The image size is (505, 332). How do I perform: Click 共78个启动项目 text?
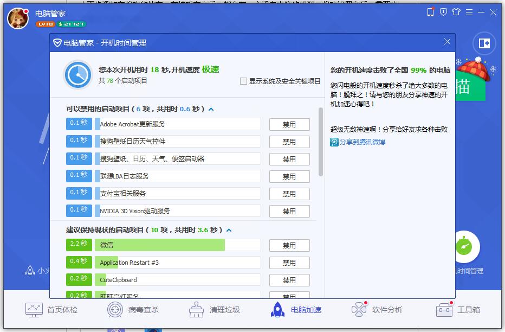point(122,81)
